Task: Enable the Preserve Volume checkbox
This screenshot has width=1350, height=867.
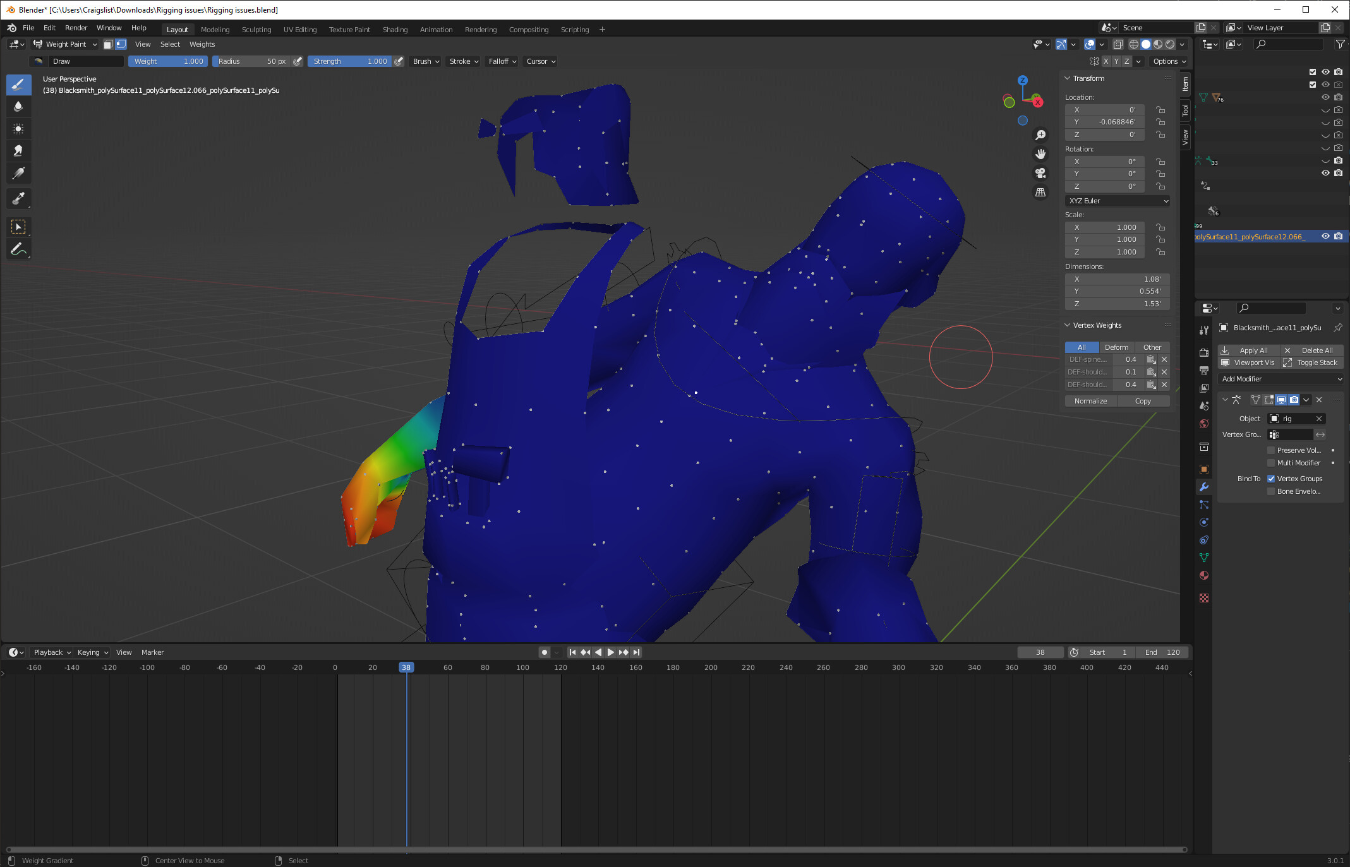Action: tap(1271, 450)
